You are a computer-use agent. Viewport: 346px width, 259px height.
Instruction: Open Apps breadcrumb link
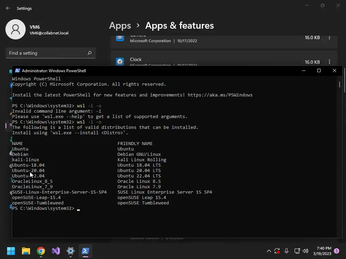(120, 26)
